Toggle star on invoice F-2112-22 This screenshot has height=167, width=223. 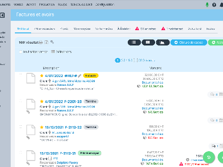(x=41, y=127)
